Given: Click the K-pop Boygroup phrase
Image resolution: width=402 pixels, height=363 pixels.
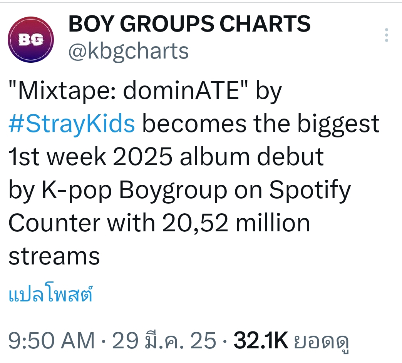Looking at the screenshot, I should pyautogui.click(x=134, y=191).
